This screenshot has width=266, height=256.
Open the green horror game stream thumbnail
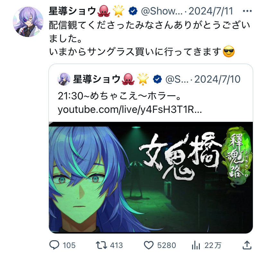(x=151, y=177)
